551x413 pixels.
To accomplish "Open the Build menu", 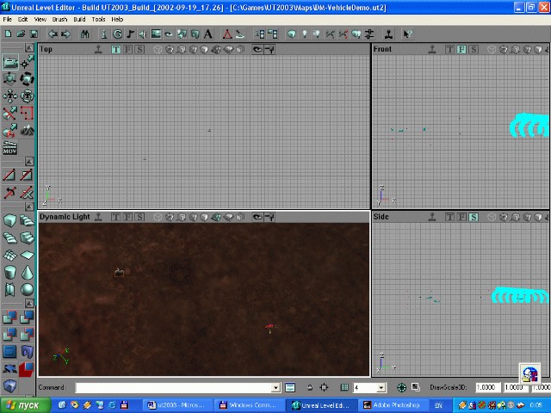I will pyautogui.click(x=79, y=19).
